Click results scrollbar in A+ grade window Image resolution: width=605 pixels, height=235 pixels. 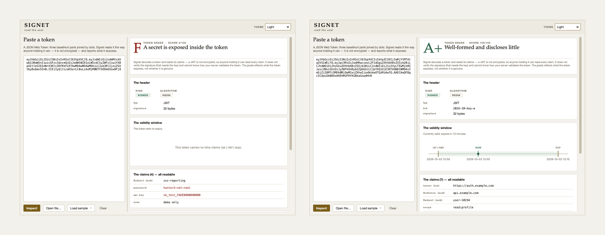point(580,95)
